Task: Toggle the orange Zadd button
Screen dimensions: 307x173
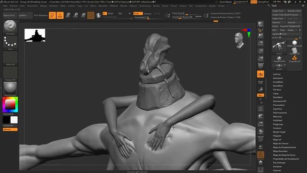Action: (x=138, y=13)
